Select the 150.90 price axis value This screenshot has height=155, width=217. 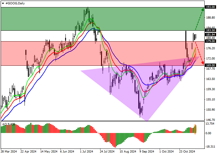tap(210, 110)
